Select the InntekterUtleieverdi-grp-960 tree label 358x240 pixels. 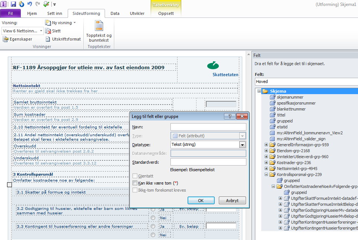(x=303, y=157)
